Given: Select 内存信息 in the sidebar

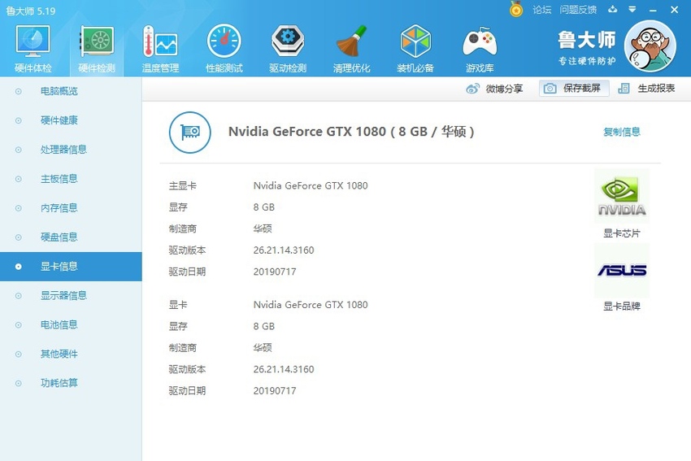Looking at the screenshot, I should 71,207.
